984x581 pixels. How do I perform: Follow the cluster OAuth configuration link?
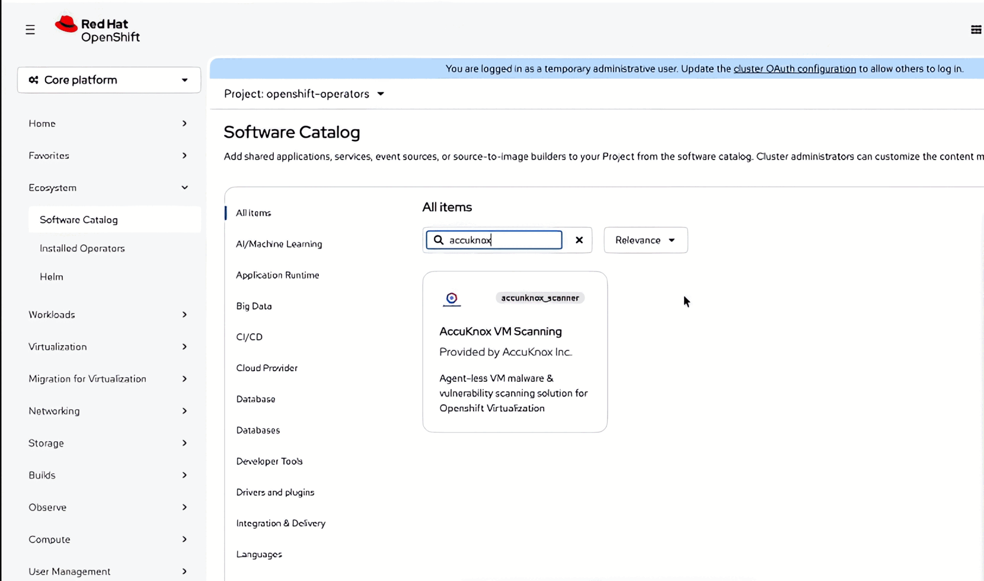pos(794,69)
